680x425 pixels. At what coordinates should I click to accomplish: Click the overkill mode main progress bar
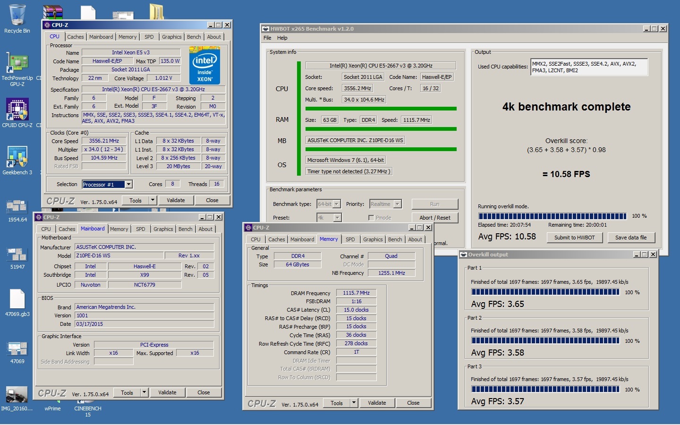coord(552,216)
